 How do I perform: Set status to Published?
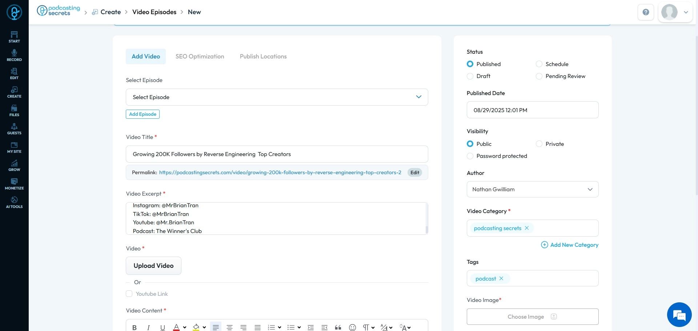click(x=470, y=64)
